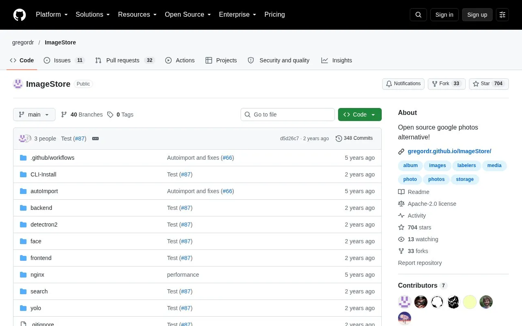Open the gregordr.github.io/ImageStore/ link
The width and height of the screenshot is (522, 326).
(449, 152)
